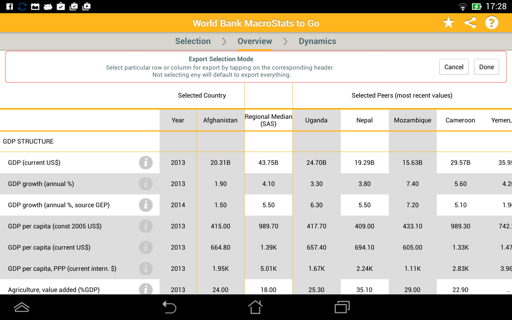
Task: Show info for GDP (current US$)
Action: (146, 162)
